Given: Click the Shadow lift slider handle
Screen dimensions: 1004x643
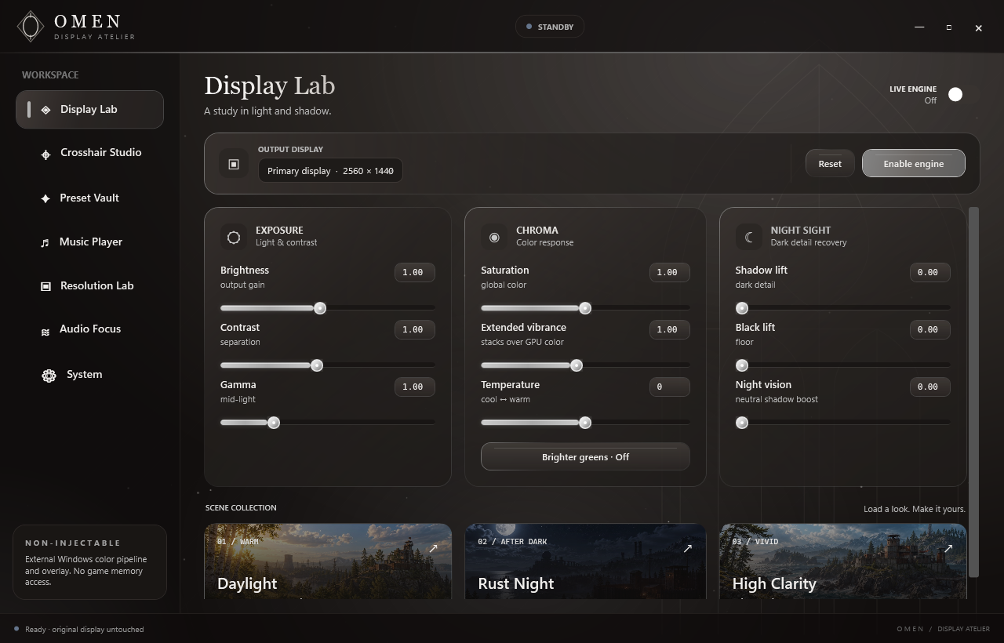Looking at the screenshot, I should pyautogui.click(x=742, y=308).
